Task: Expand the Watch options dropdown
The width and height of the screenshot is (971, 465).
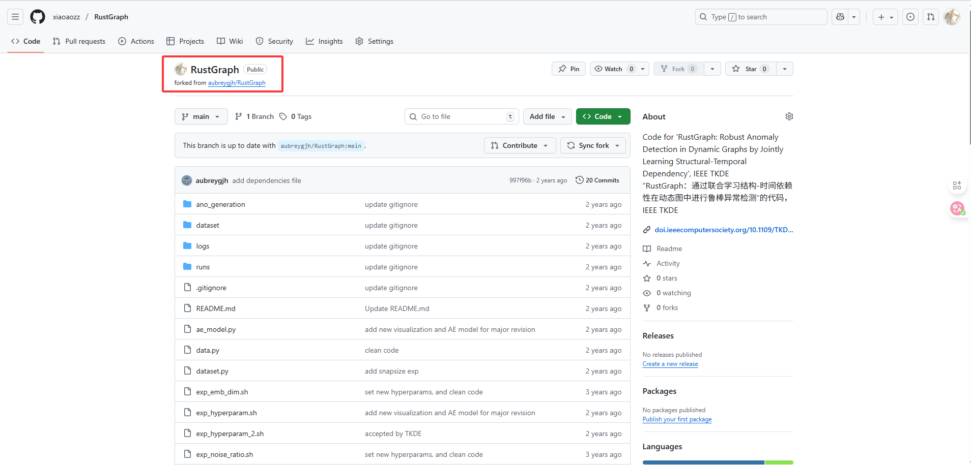Action: point(643,69)
